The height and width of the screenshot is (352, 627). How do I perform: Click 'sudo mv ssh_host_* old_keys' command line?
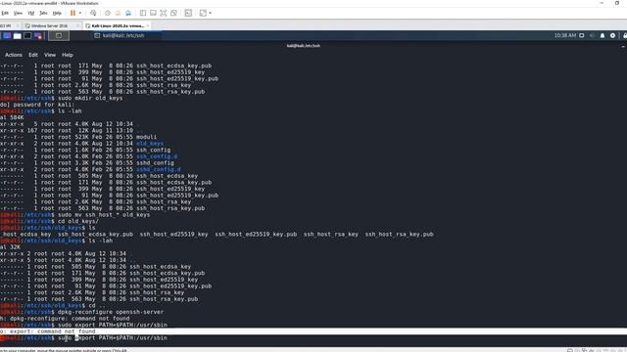(x=104, y=215)
